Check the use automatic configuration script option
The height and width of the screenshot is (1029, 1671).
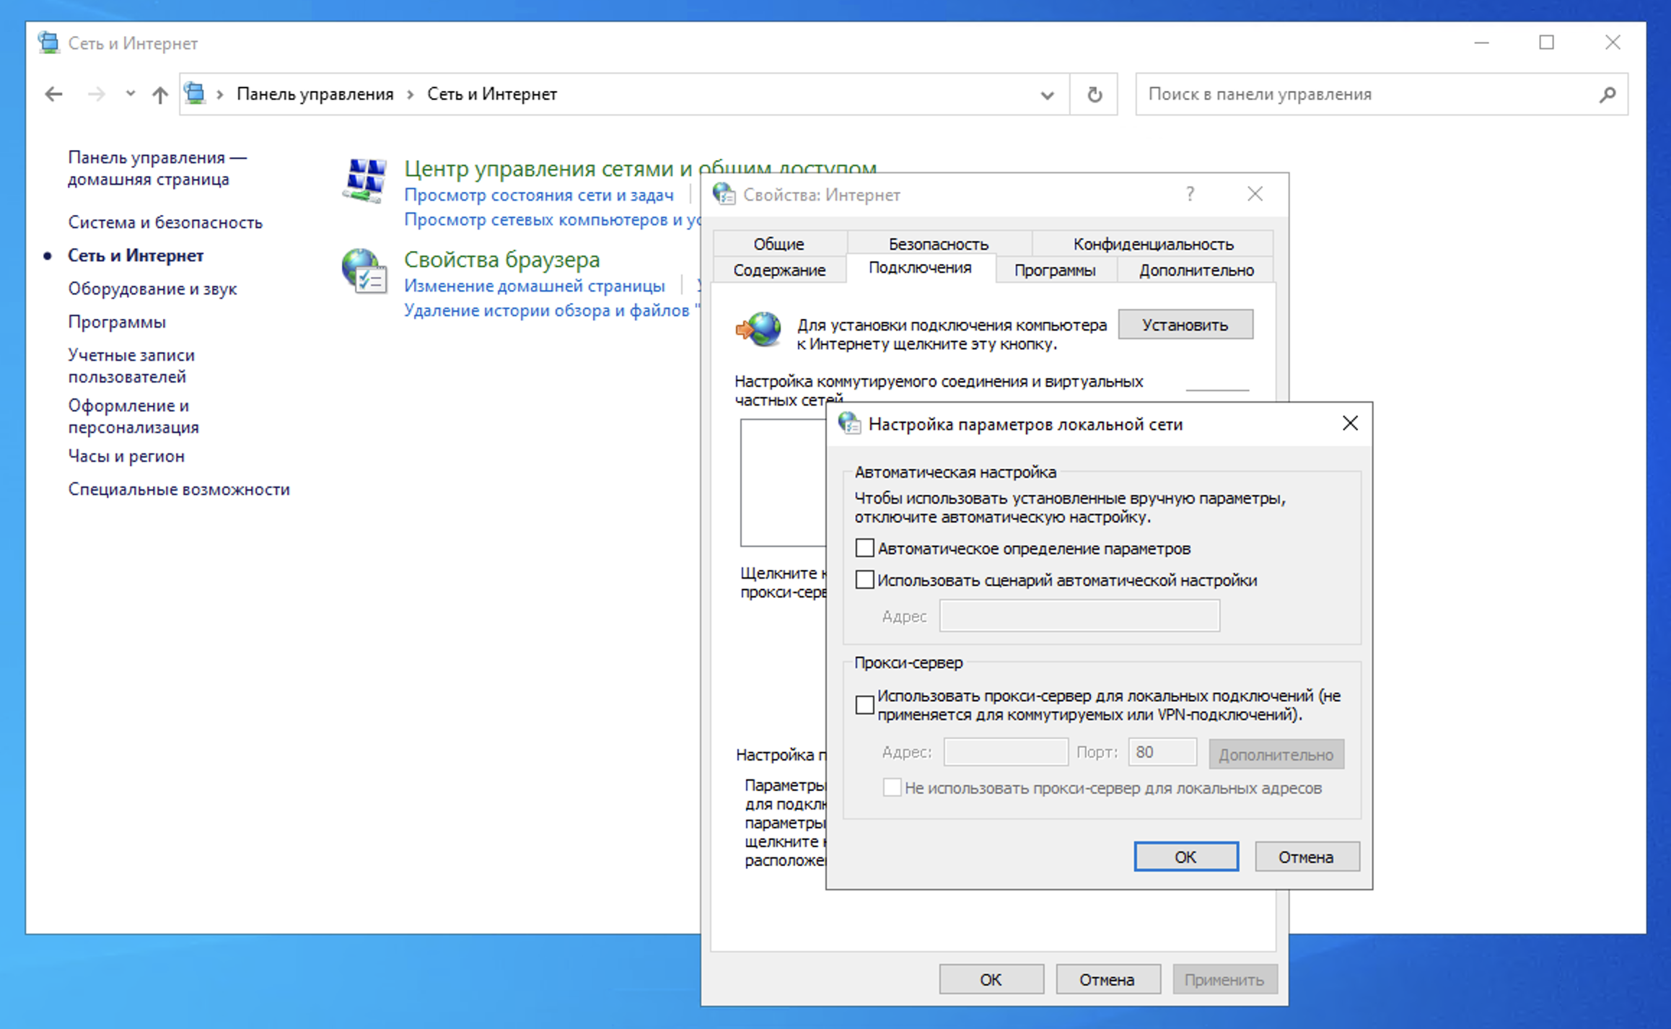[x=864, y=580]
